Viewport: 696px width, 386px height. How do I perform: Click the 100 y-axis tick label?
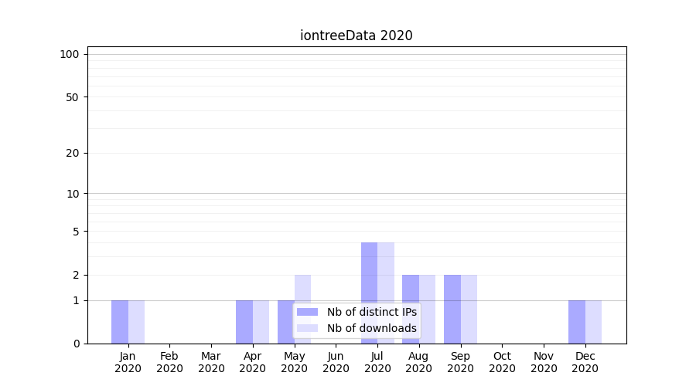point(70,54)
